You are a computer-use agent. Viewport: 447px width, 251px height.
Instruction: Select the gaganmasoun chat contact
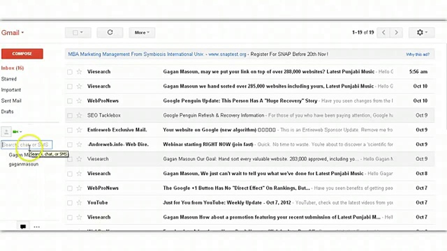(24, 164)
